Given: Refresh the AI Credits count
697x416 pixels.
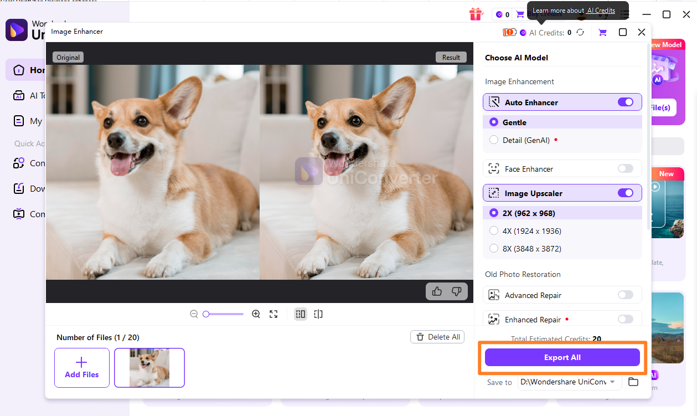Looking at the screenshot, I should pyautogui.click(x=580, y=33).
